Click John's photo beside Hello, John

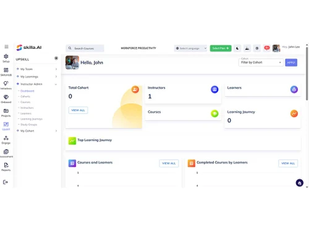[72, 62]
